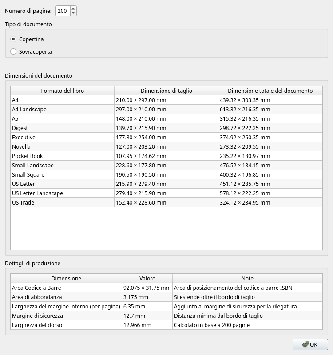The width and height of the screenshot is (333, 355).
Task: Click trim size 190.50 × 190.50 mm cell
Action: 166,174
